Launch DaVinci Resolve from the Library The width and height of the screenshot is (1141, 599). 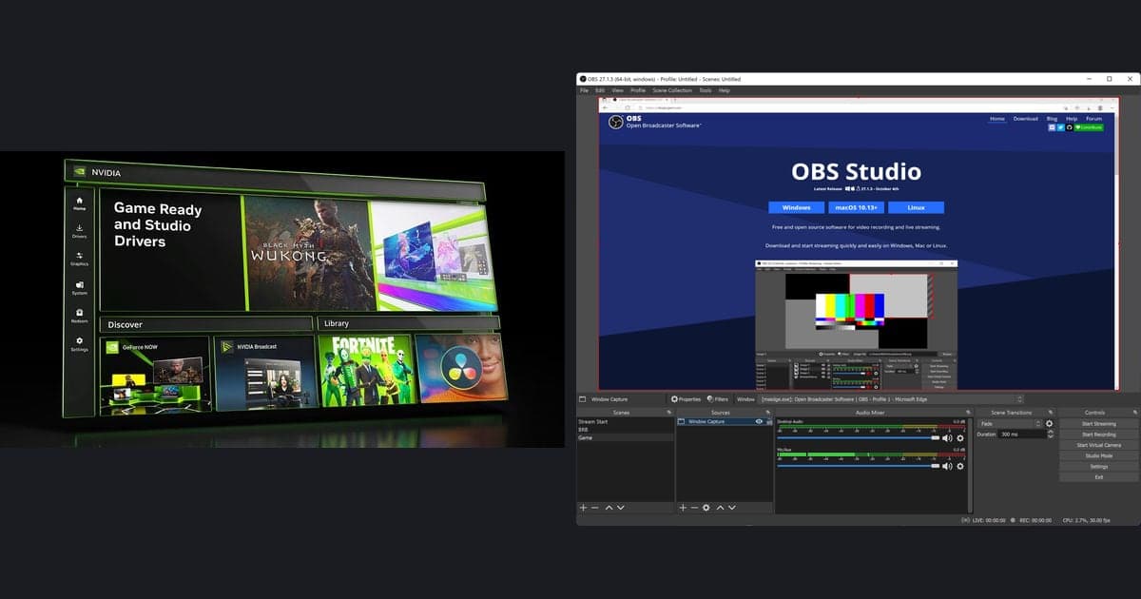pyautogui.click(x=459, y=370)
